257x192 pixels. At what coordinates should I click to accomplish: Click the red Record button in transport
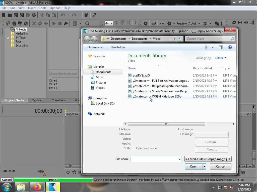68,172
